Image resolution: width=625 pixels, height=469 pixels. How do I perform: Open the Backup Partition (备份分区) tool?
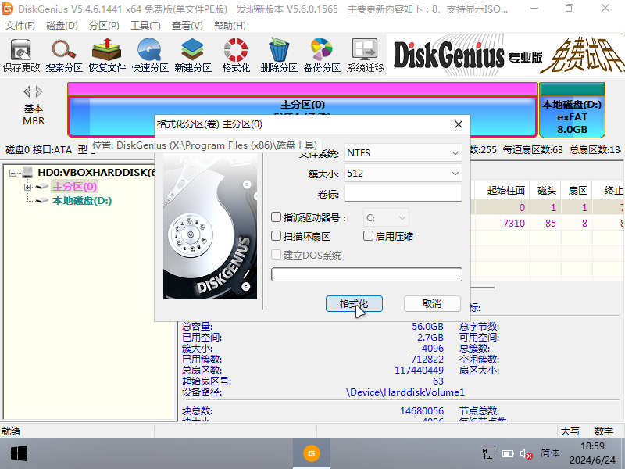coord(322,55)
